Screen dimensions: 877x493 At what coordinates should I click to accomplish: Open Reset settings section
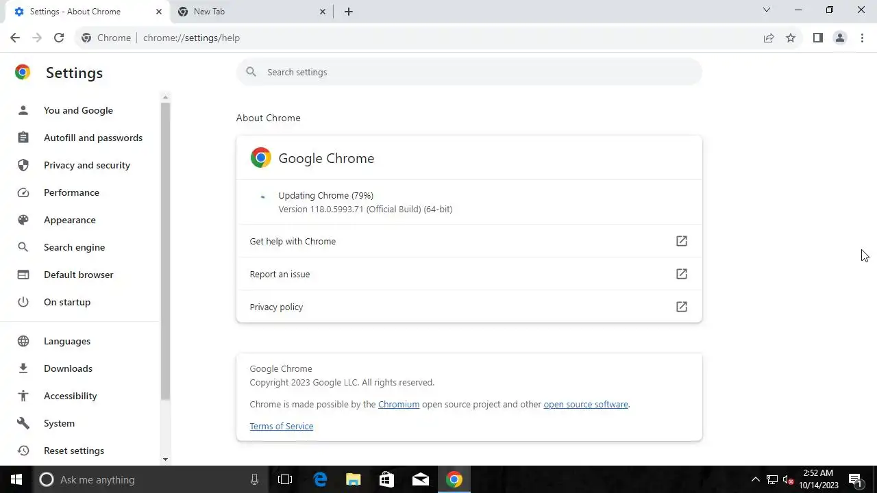click(73, 451)
